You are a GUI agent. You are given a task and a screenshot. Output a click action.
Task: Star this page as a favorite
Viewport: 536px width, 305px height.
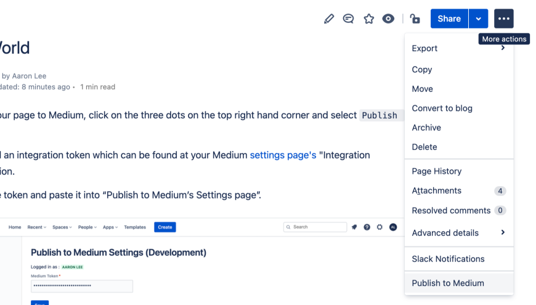(x=368, y=19)
